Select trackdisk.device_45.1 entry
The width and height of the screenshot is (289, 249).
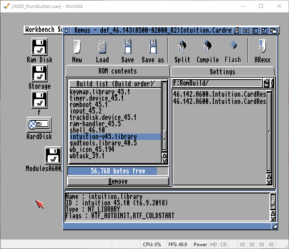[x=115, y=118]
